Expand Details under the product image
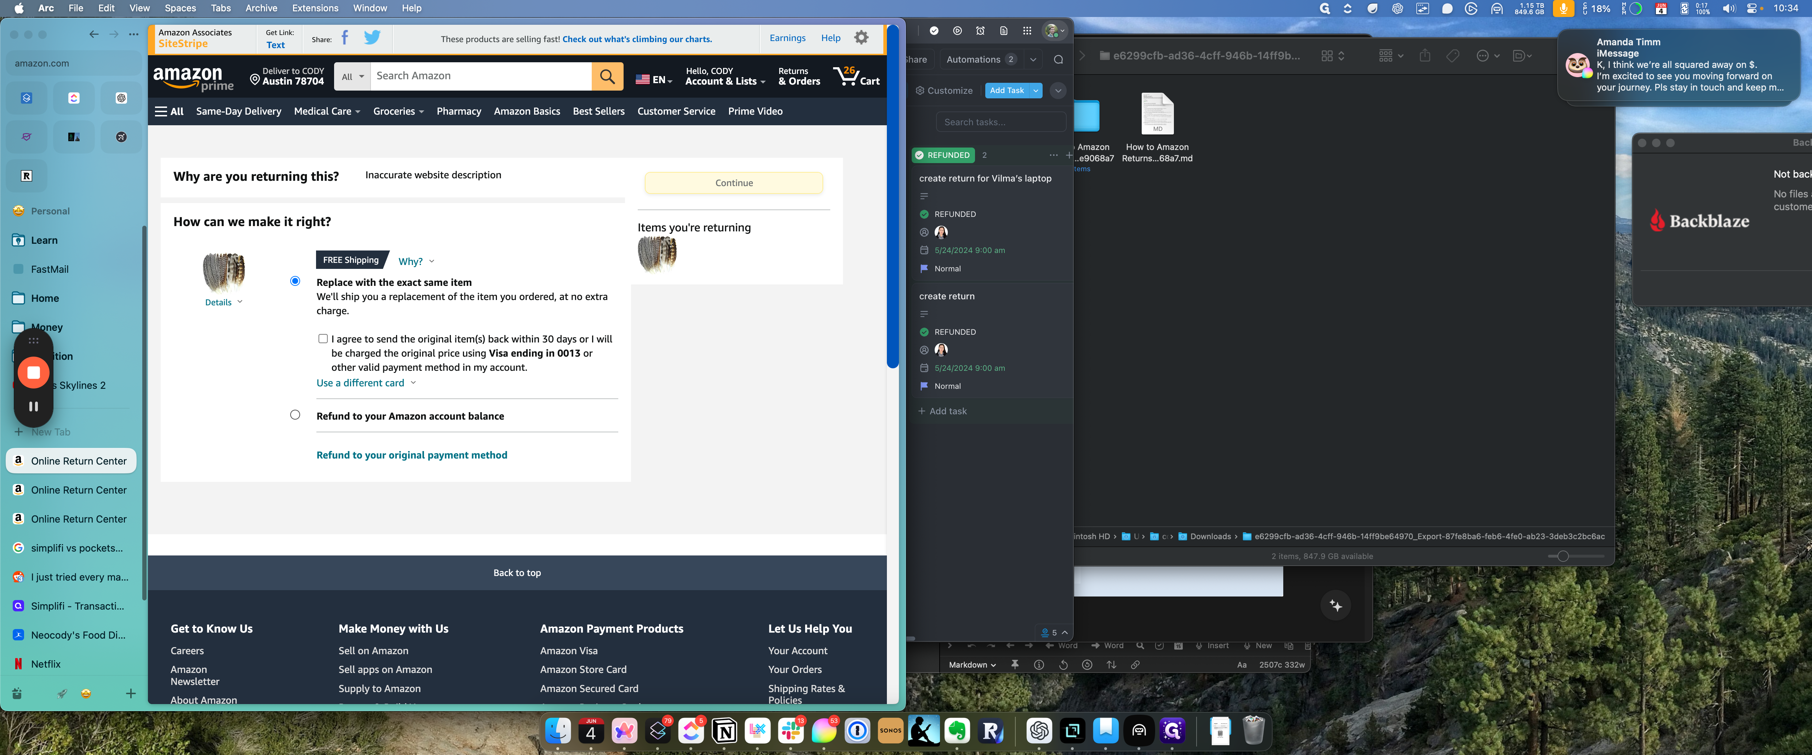 [224, 302]
